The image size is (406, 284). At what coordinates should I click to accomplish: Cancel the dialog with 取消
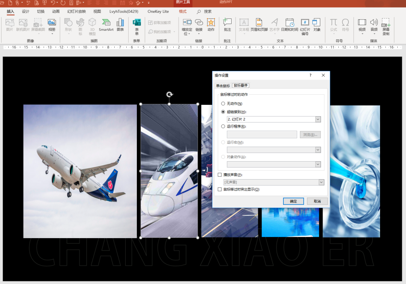click(317, 201)
